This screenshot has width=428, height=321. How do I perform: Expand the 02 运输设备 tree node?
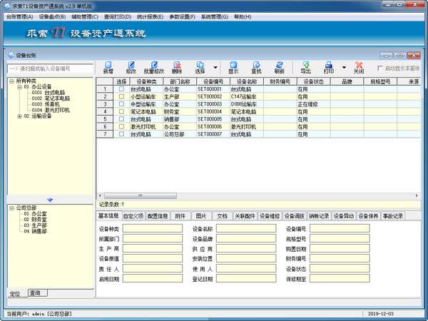19,116
